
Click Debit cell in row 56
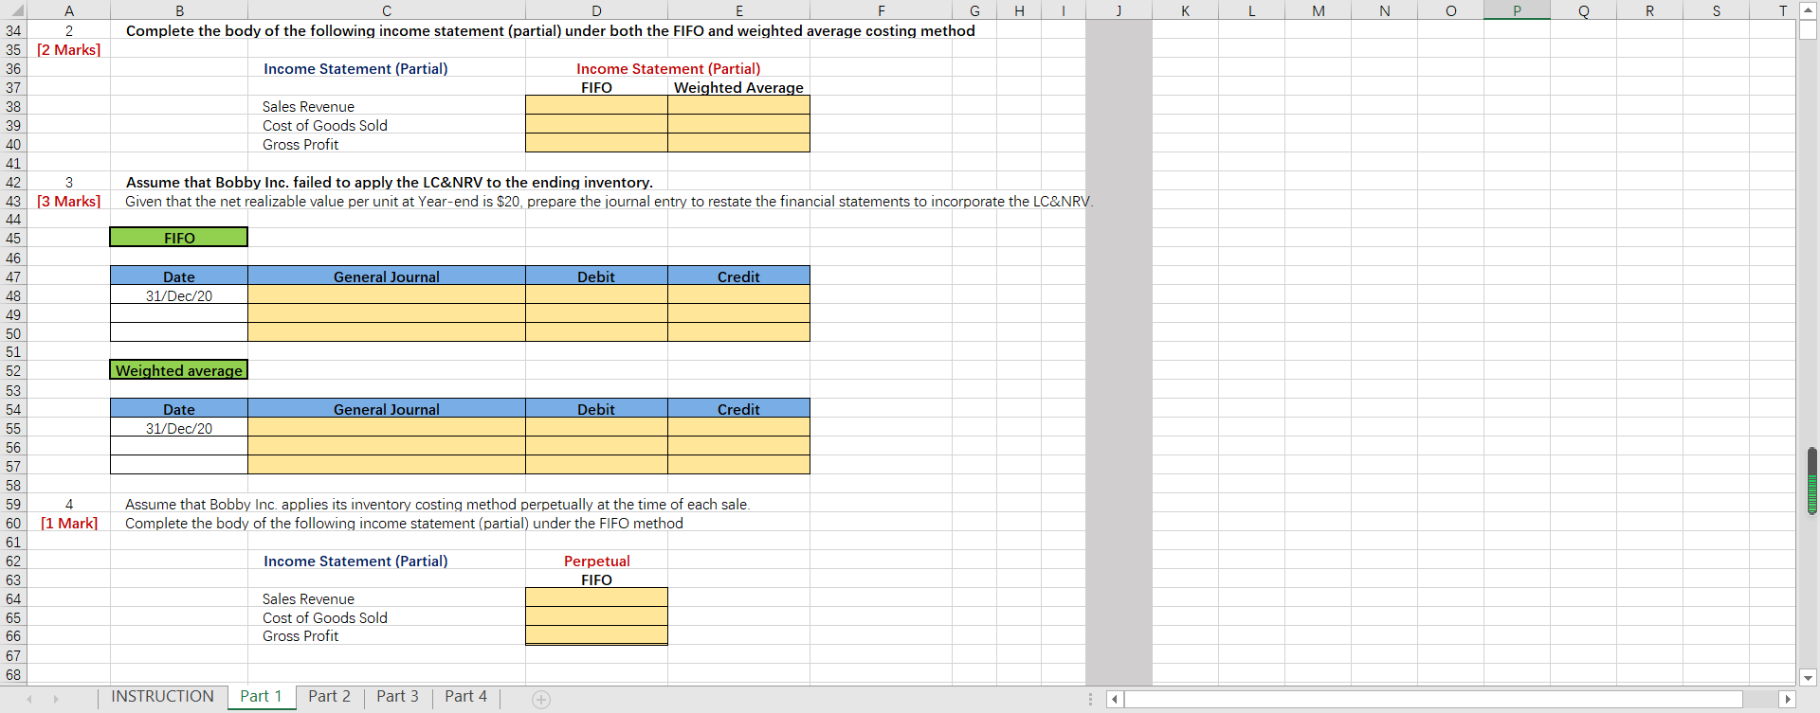(x=596, y=446)
